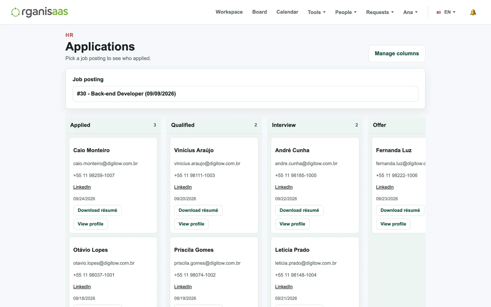Select the Letícia Prado card name
Image resolution: width=491 pixels, height=307 pixels.
pos(292,250)
